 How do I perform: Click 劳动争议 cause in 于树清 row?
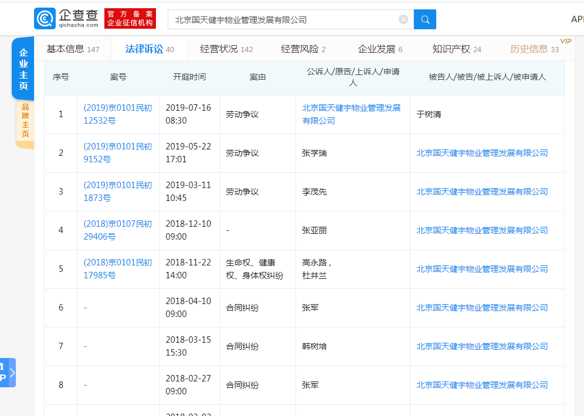242,114
